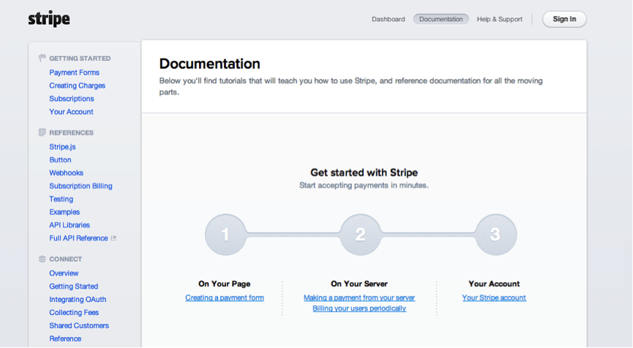Open Payment Forms in sidebar

click(x=75, y=73)
